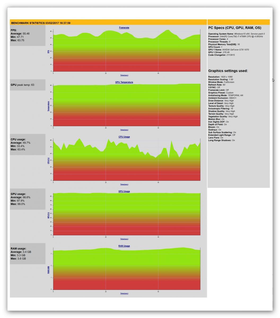Screen dimensions: 280x318
Task: Click the Anisotropic Filtering: 16 line
Action: click(x=221, y=109)
